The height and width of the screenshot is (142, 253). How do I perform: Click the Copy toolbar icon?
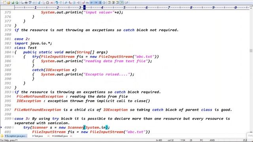click(43, 3)
